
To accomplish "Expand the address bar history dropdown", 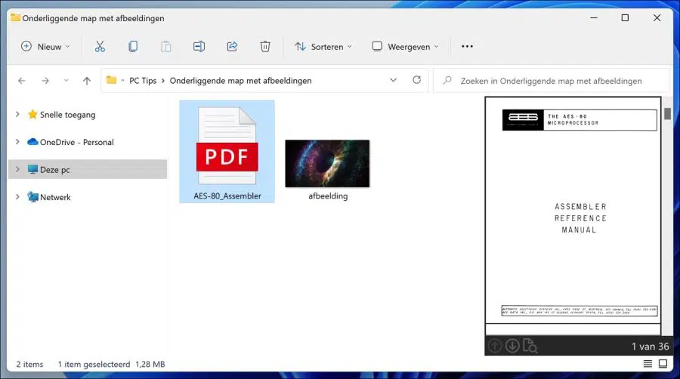I will coord(394,80).
